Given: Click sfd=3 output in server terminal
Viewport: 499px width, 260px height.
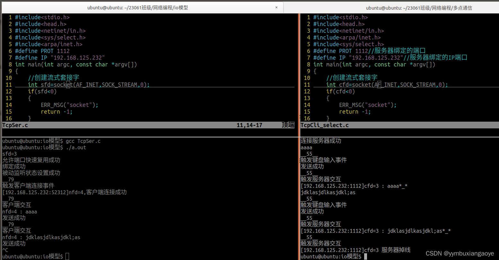Looking at the screenshot, I should [x=10, y=154].
